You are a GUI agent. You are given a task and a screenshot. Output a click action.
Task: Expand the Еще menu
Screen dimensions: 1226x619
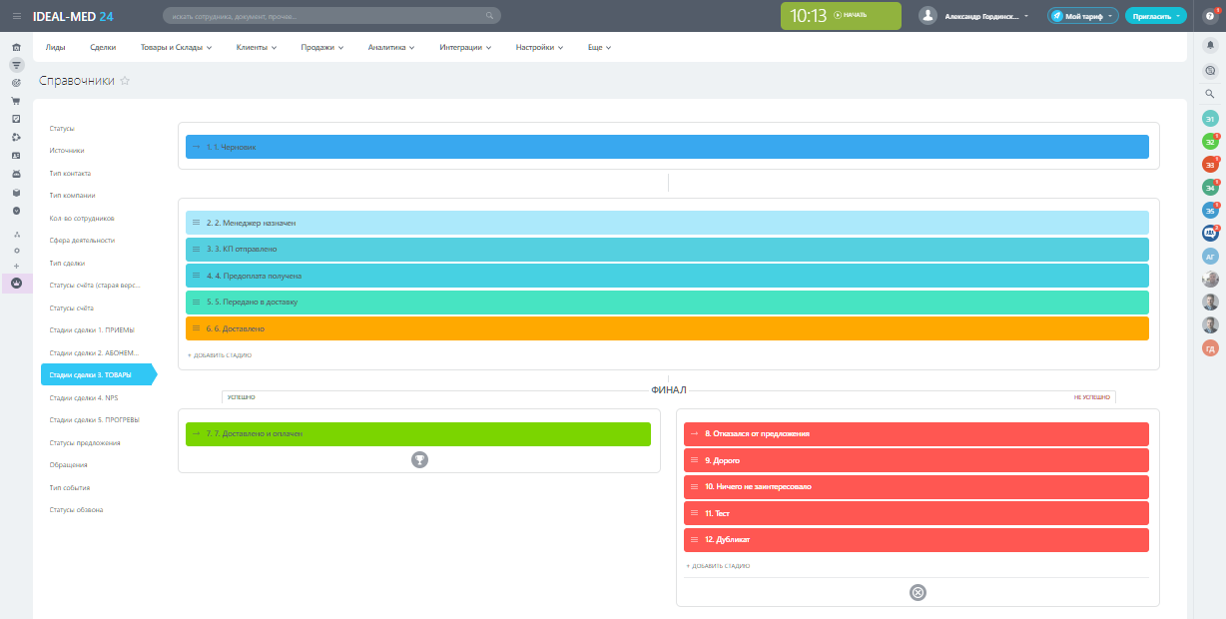click(599, 47)
